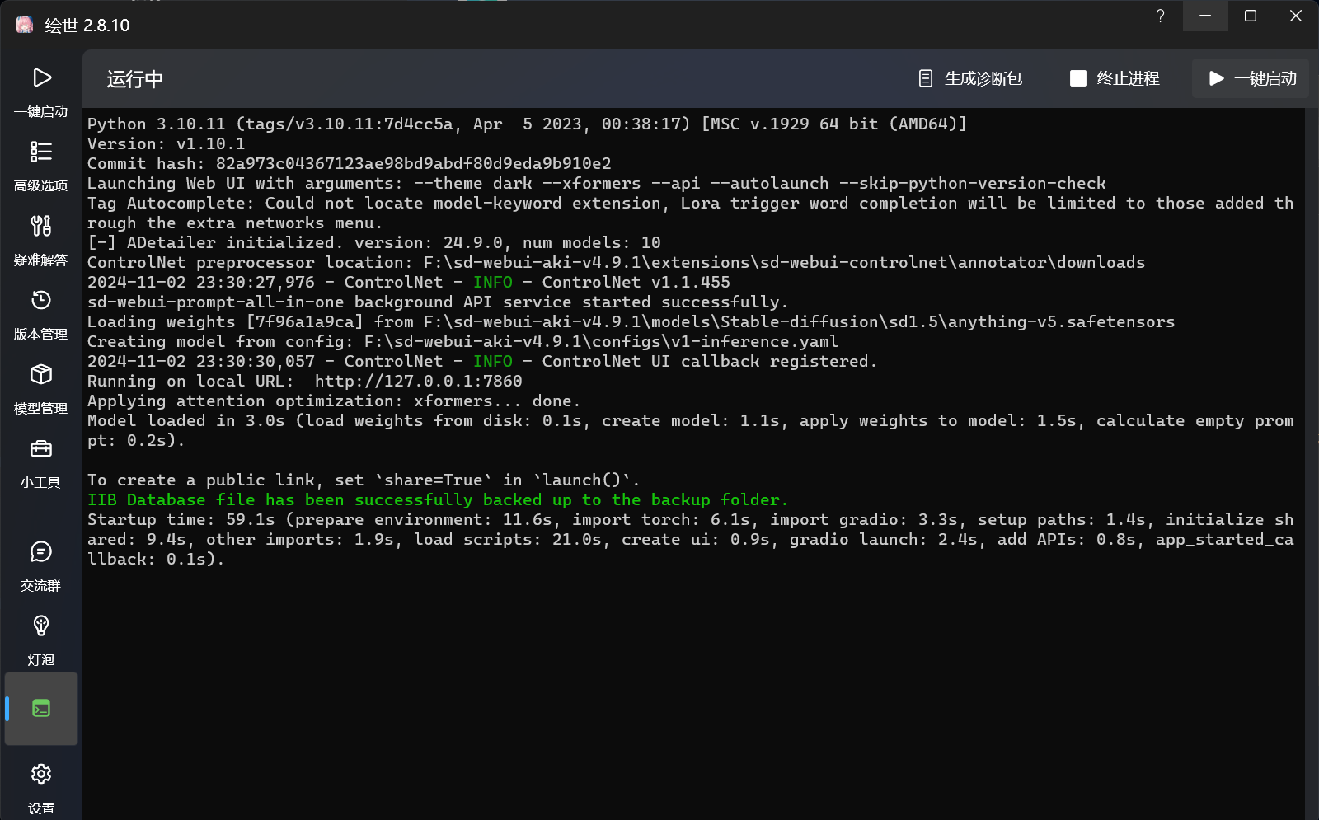Click the help question mark icon
Viewport: 1319px width, 820px height.
(1160, 16)
